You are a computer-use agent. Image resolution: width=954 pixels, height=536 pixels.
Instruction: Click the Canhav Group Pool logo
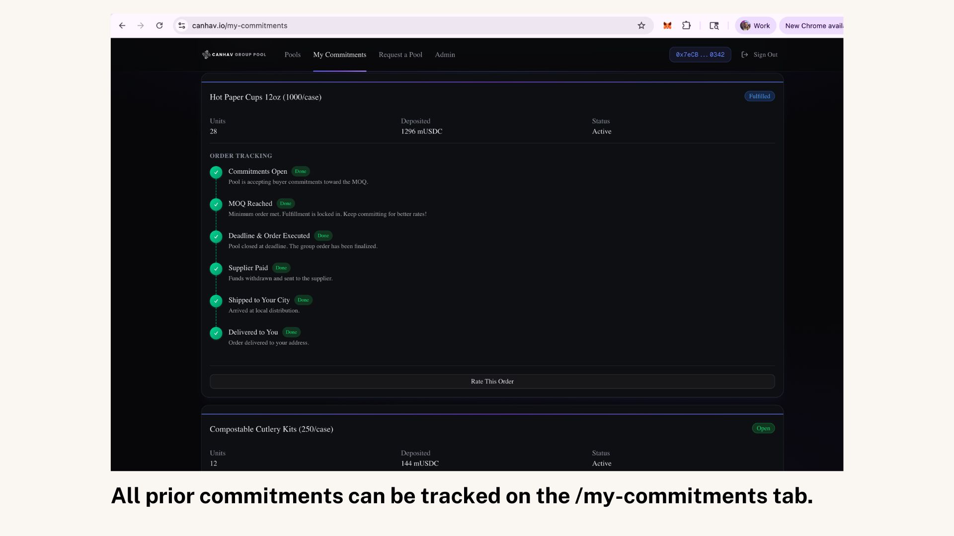point(234,55)
